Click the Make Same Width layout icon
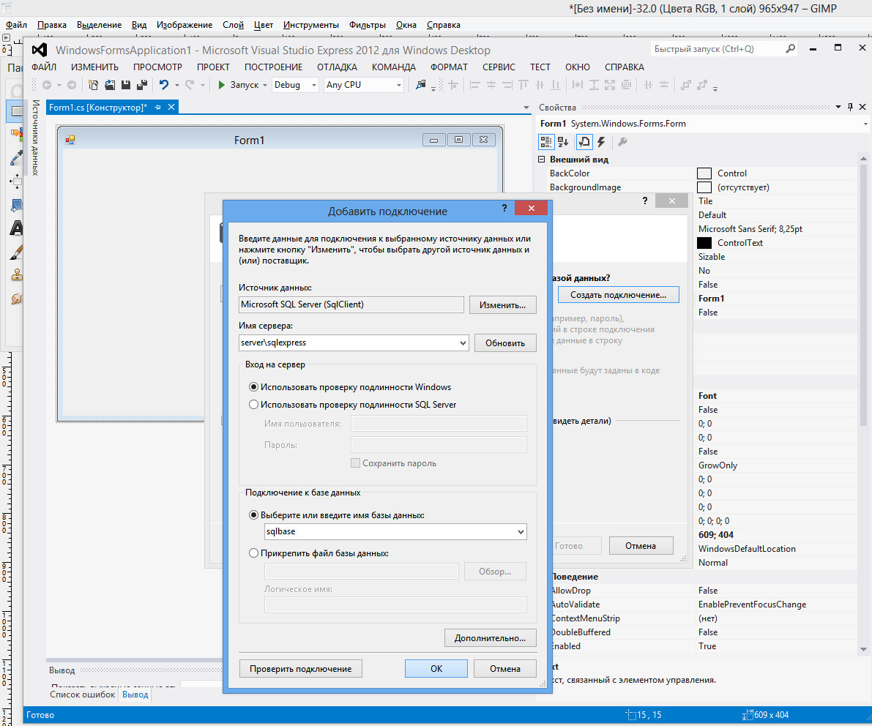Screen dimensions: 872x726 (x=578, y=85)
